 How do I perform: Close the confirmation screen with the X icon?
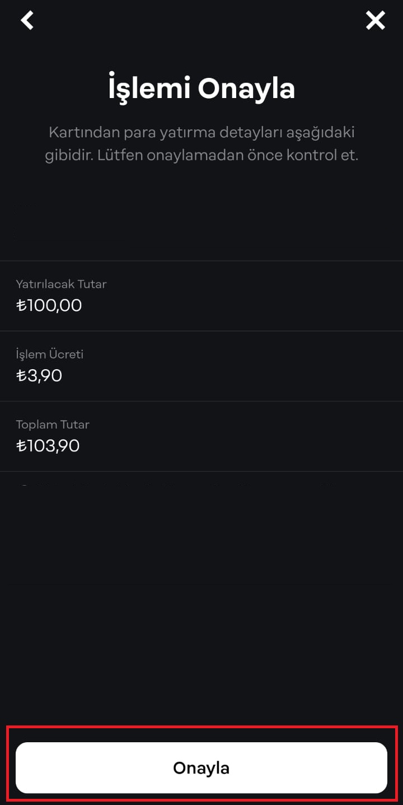point(376,21)
